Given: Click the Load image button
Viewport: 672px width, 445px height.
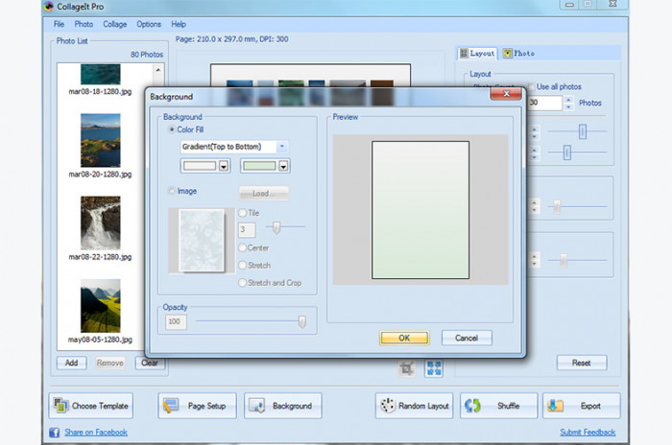Looking at the screenshot, I should [264, 193].
